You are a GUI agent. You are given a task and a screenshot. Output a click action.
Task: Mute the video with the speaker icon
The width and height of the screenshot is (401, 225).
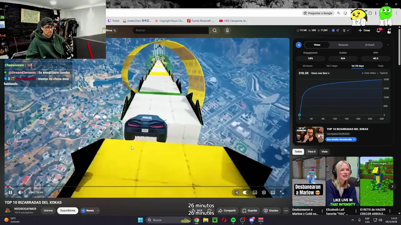20,192
